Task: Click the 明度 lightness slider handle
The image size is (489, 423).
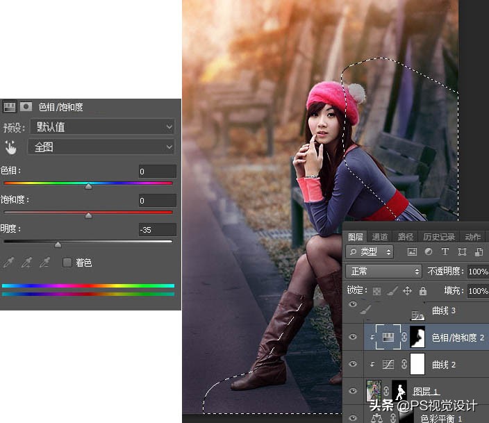Action: click(x=58, y=244)
